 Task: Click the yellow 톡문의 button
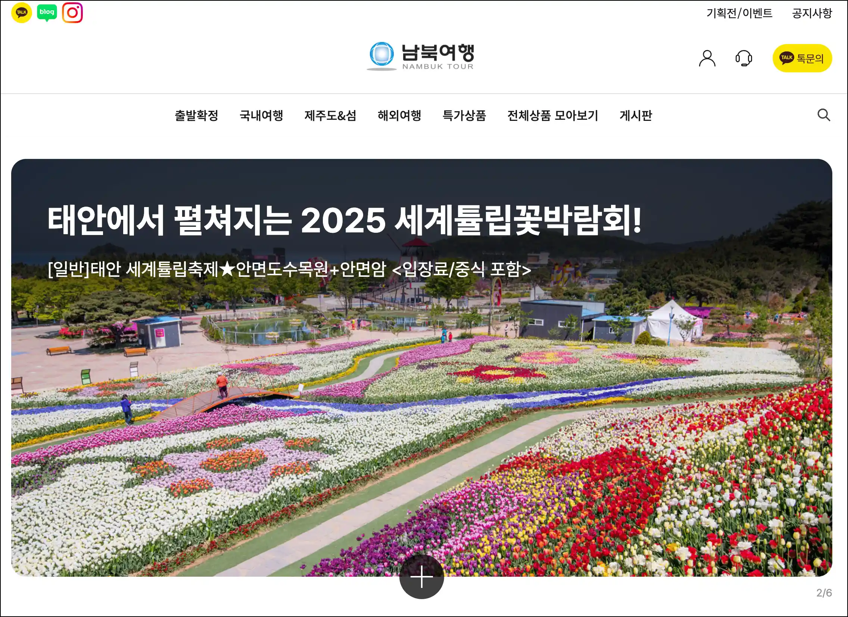(x=802, y=58)
